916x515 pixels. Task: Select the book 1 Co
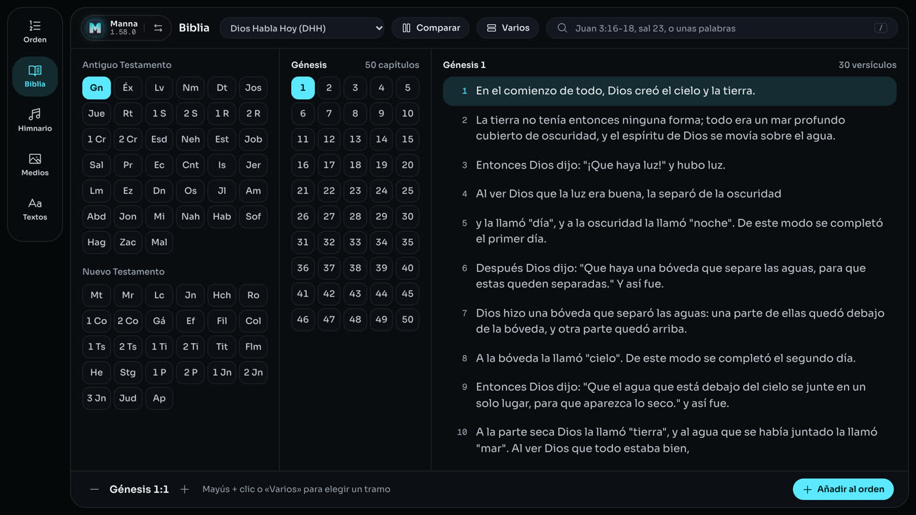click(x=96, y=321)
